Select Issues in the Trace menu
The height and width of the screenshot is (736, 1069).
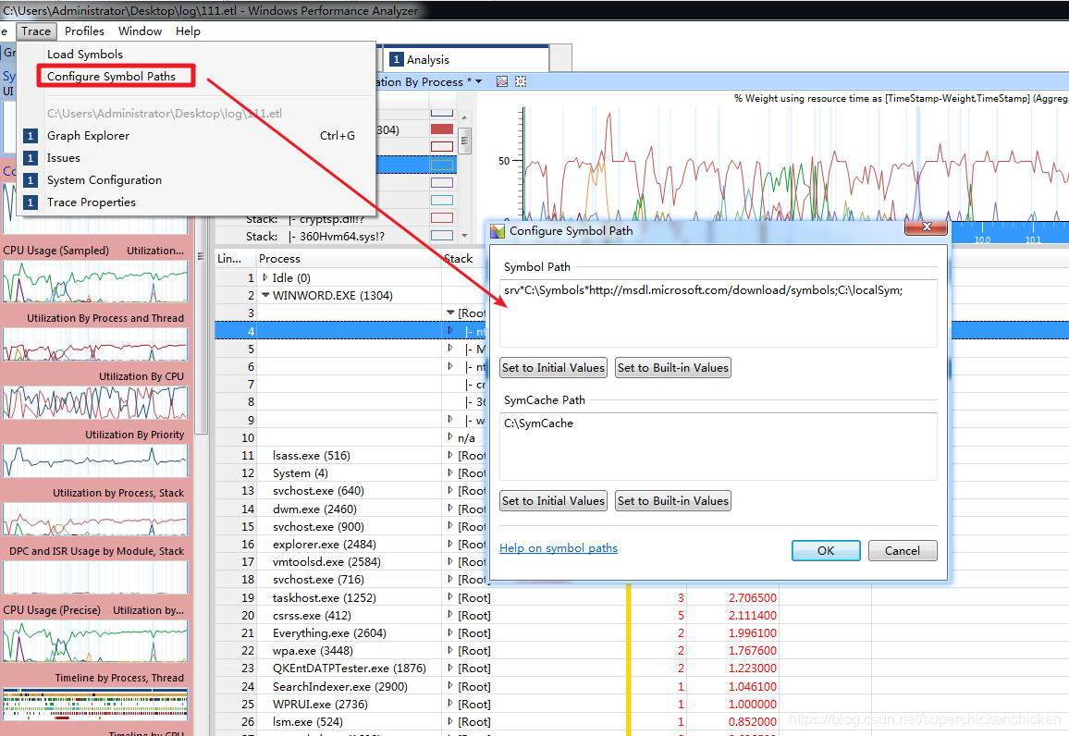64,158
